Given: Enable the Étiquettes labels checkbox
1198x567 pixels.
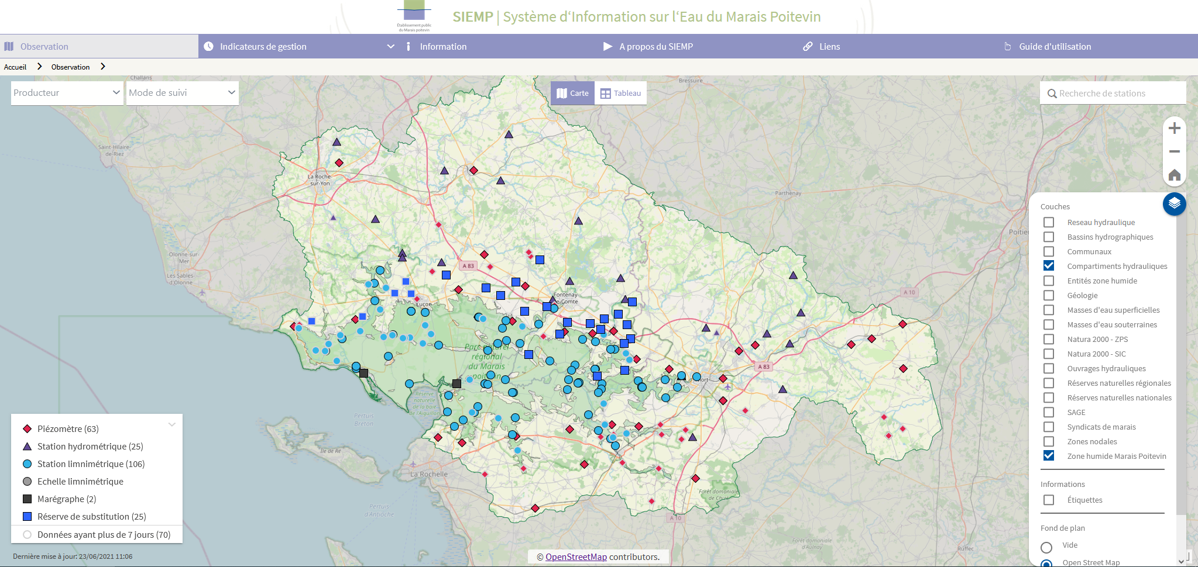Looking at the screenshot, I should pyautogui.click(x=1049, y=500).
